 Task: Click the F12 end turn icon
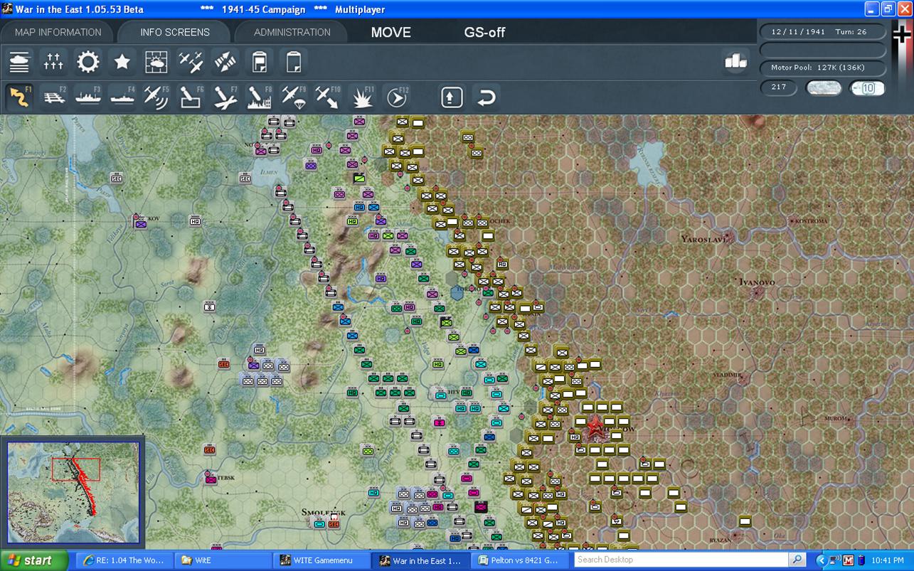(396, 97)
